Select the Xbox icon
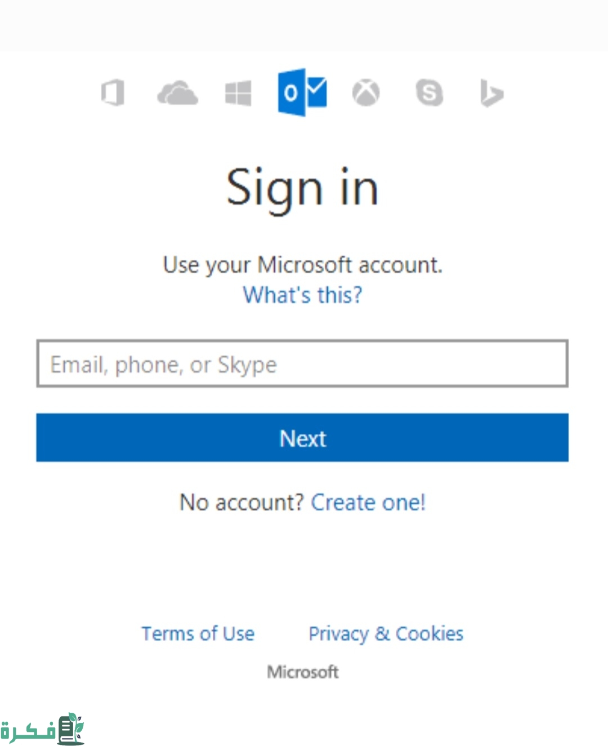Viewport: 608px width, 746px height. pos(366,93)
